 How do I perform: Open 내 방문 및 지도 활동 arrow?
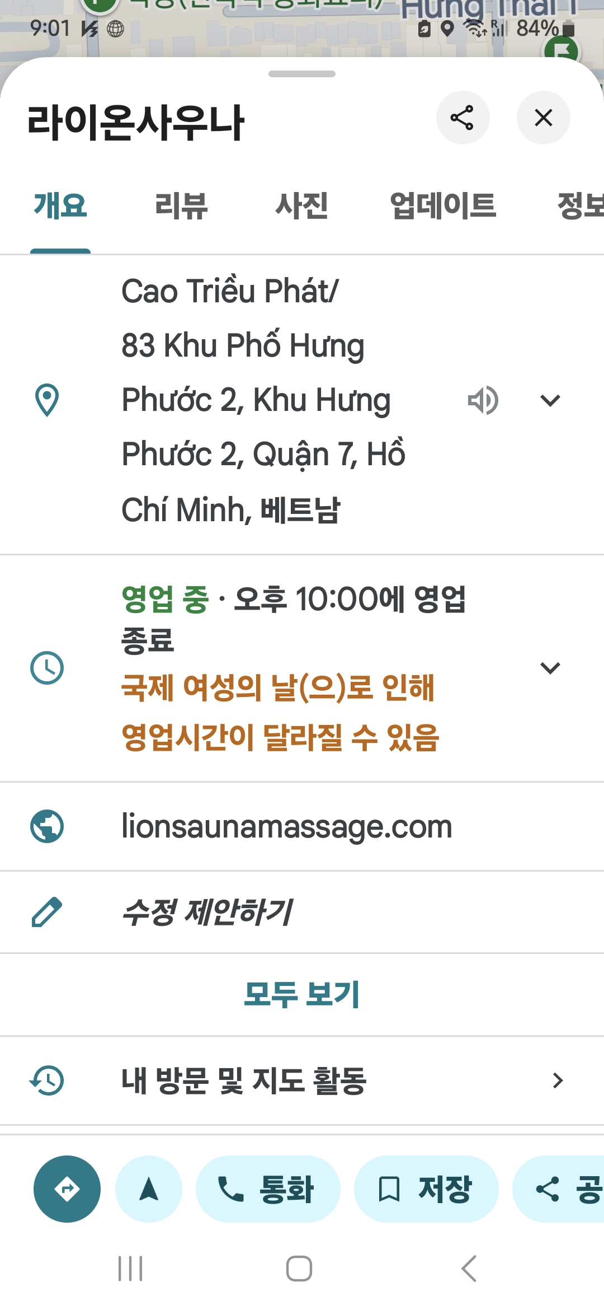[x=558, y=1080]
